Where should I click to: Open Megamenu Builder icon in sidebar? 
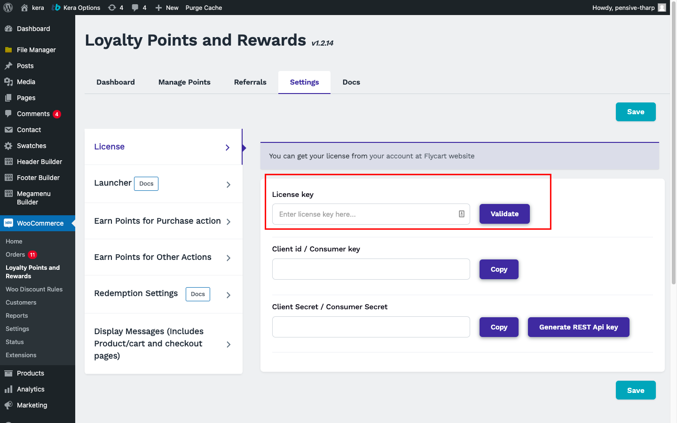pyautogui.click(x=8, y=194)
